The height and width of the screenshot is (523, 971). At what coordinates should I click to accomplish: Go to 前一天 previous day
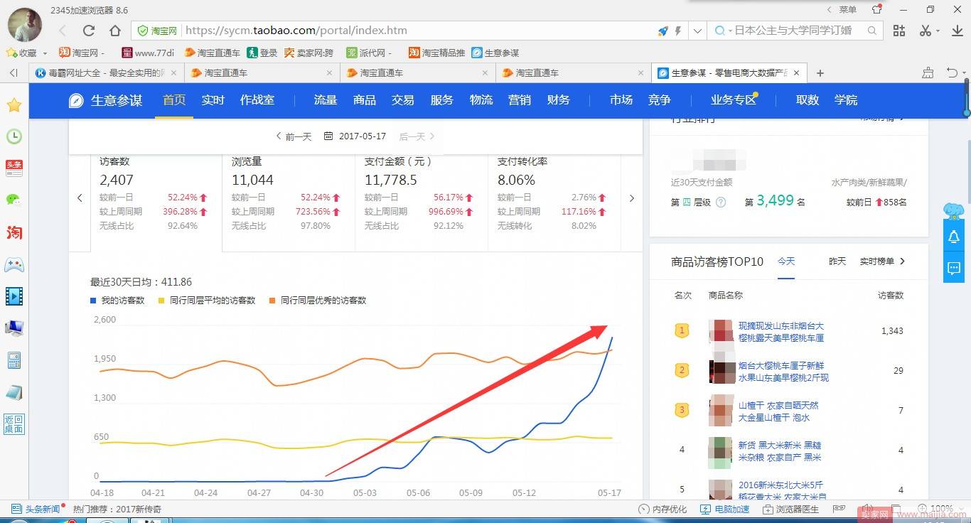pos(294,136)
